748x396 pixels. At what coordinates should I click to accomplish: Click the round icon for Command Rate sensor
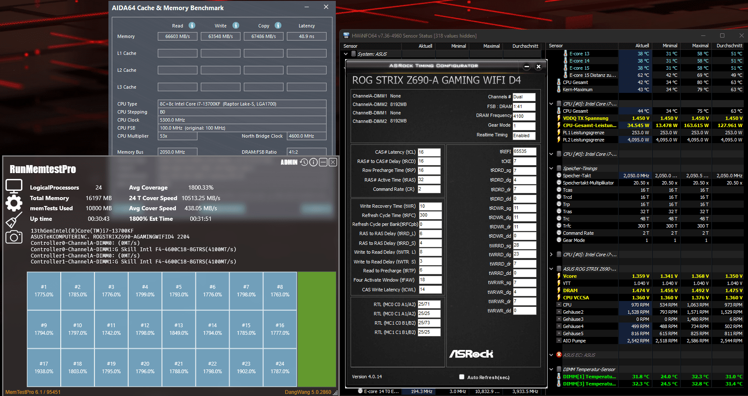pos(559,233)
